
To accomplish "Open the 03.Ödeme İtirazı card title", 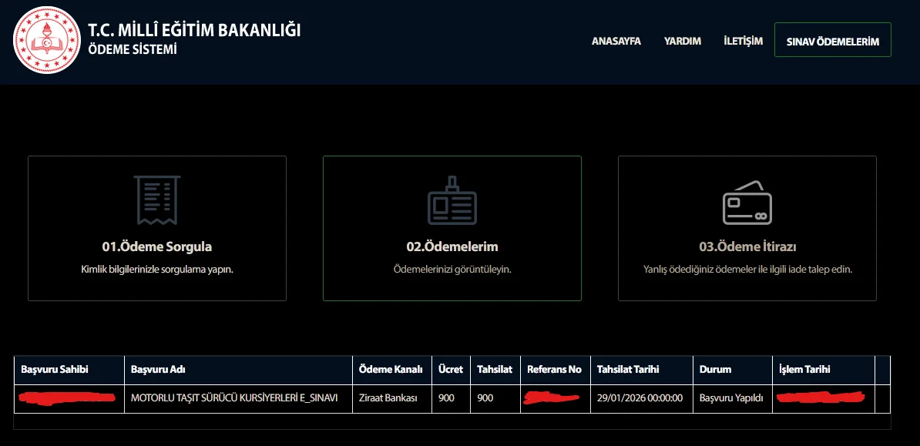I will [747, 246].
